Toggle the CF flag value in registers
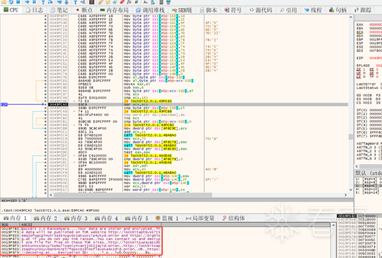This screenshot has width=382, height=258. pos(364,77)
